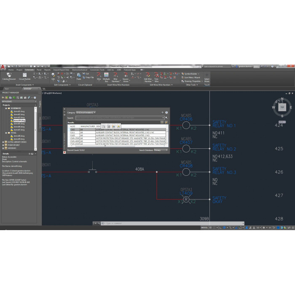Open the Symbol Builder
The image size is (295, 295).
click(190, 74)
